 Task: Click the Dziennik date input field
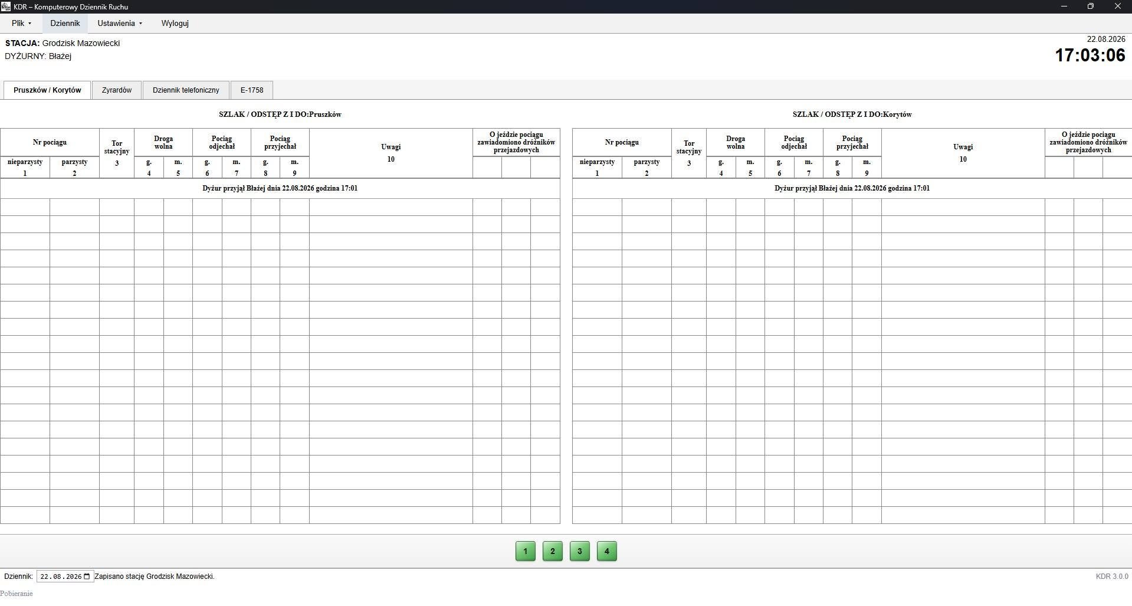(x=65, y=576)
